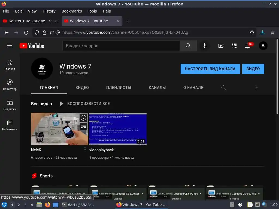
Task: Search within the channel using the tab-row magnifier
Action: 224,88
